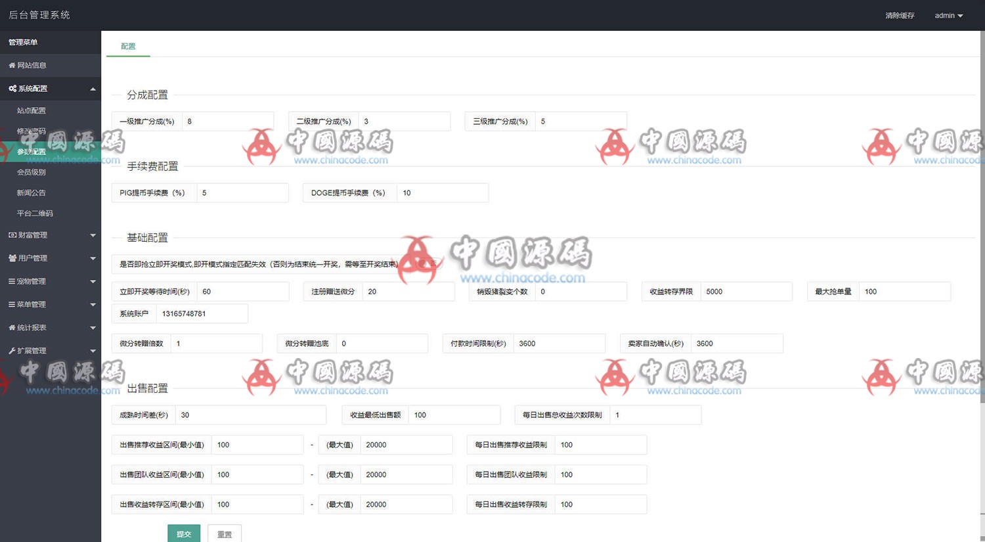985x542 pixels.
Task: Open the 菜单管理 section icon
Action: tap(11, 304)
